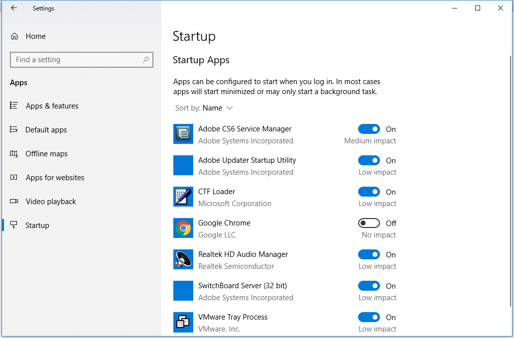The width and height of the screenshot is (514, 338).
Task: Turn off CTF Loader startup toggle
Action: pos(369,192)
